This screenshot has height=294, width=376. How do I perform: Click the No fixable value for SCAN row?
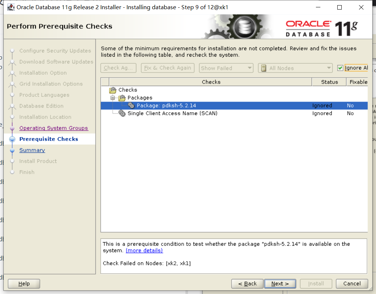350,113
